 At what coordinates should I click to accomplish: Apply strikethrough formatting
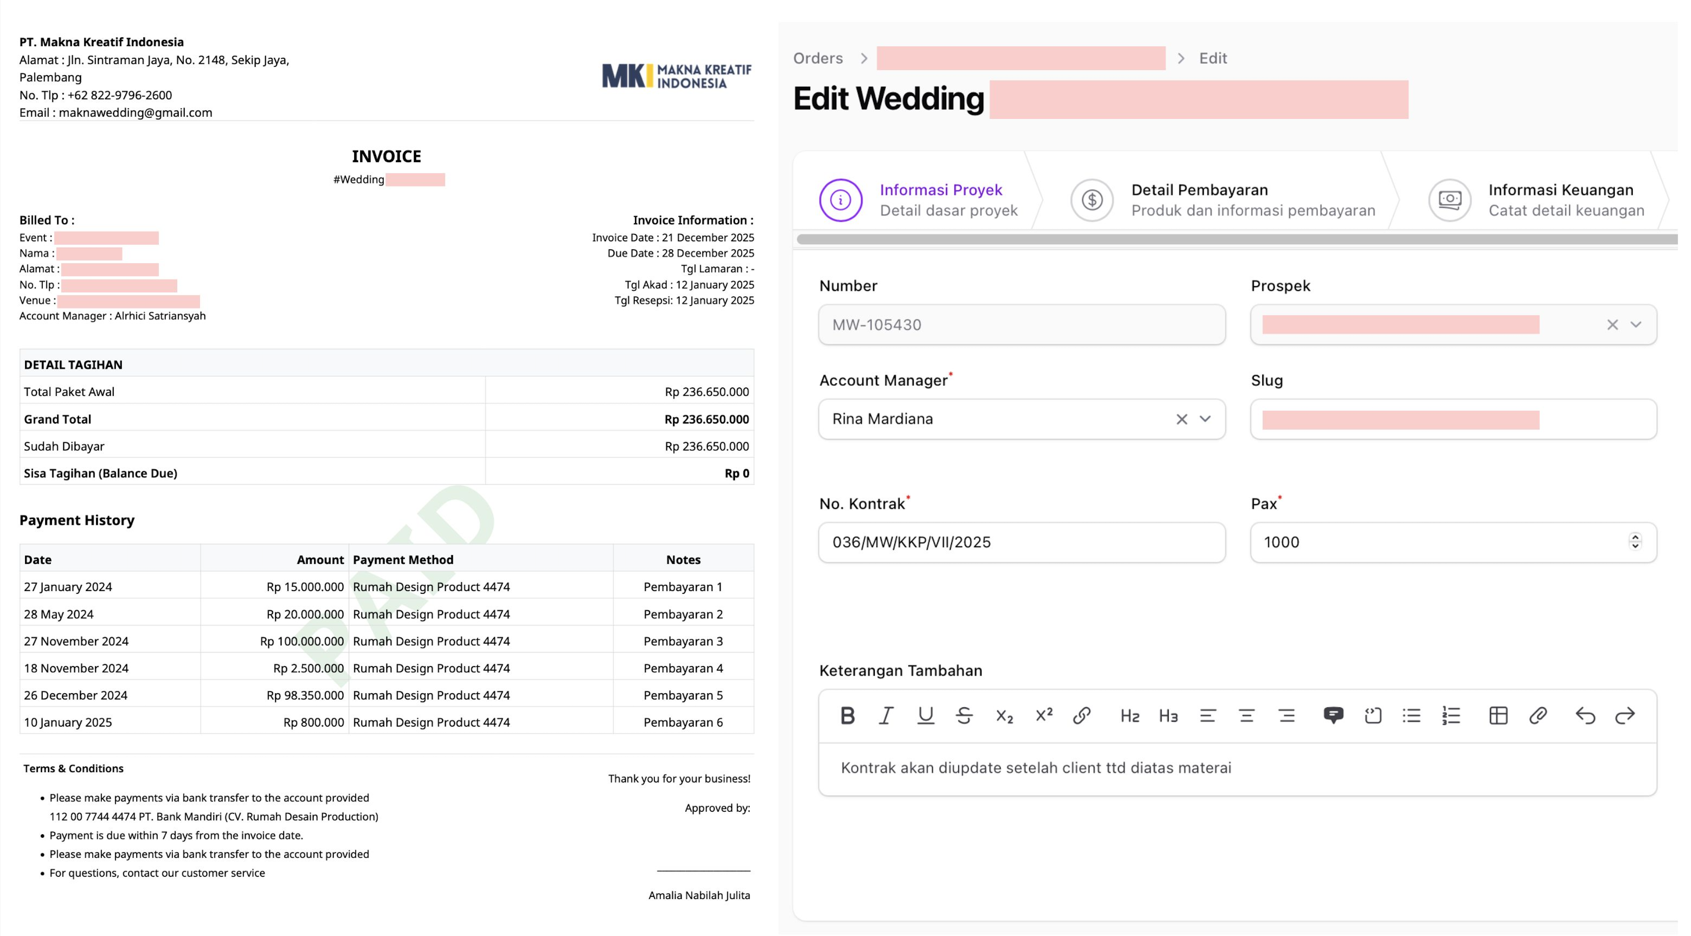[964, 715]
